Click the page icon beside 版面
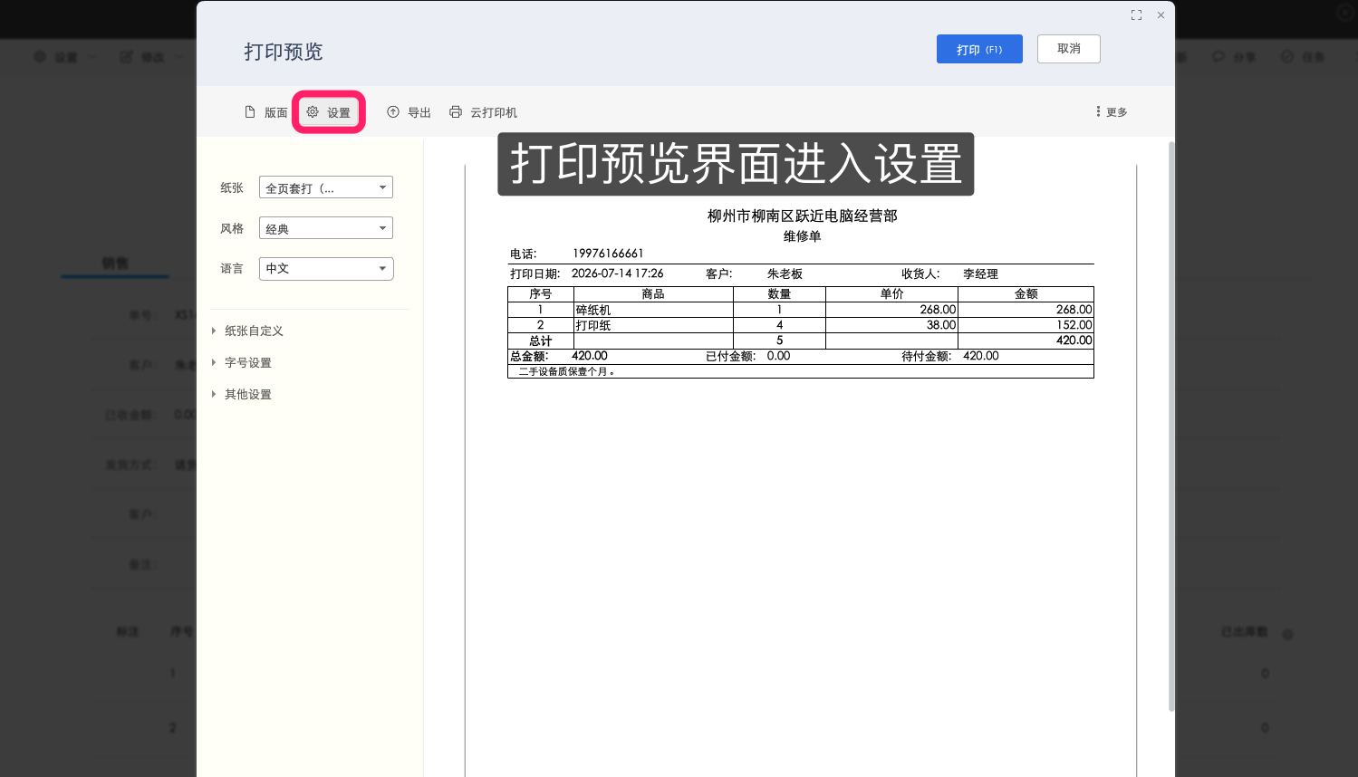Viewport: 1358px width, 777px height. (250, 112)
